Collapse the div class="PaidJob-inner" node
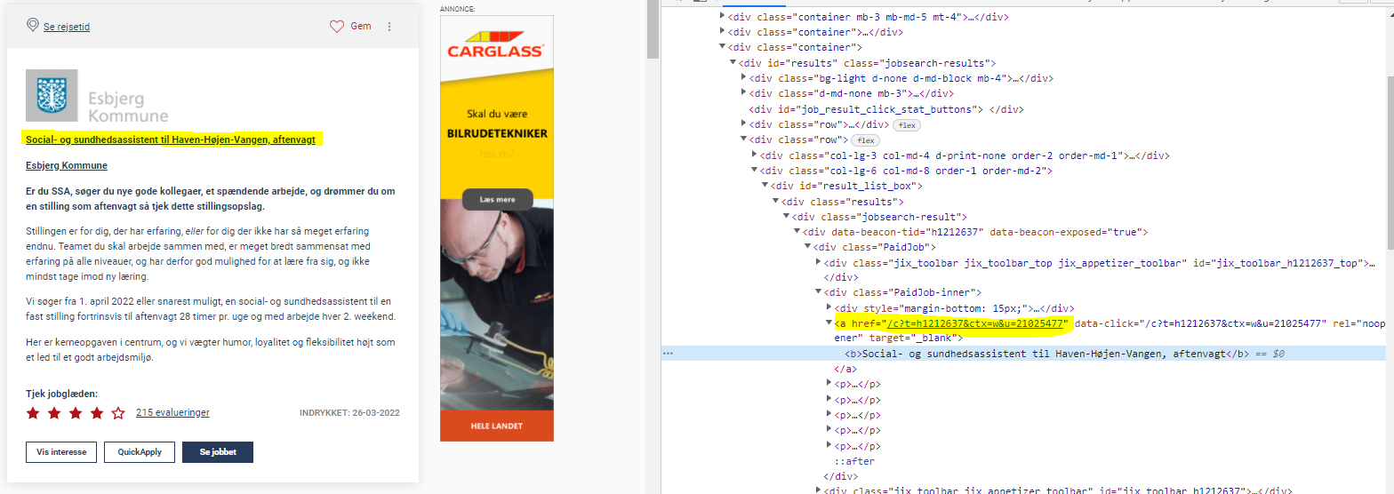Image resolution: width=1394 pixels, height=494 pixels. pyautogui.click(x=818, y=292)
